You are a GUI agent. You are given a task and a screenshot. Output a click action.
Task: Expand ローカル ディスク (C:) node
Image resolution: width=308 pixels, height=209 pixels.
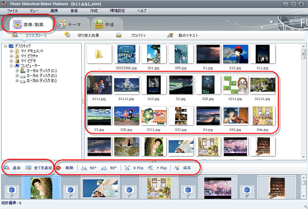[17, 71]
